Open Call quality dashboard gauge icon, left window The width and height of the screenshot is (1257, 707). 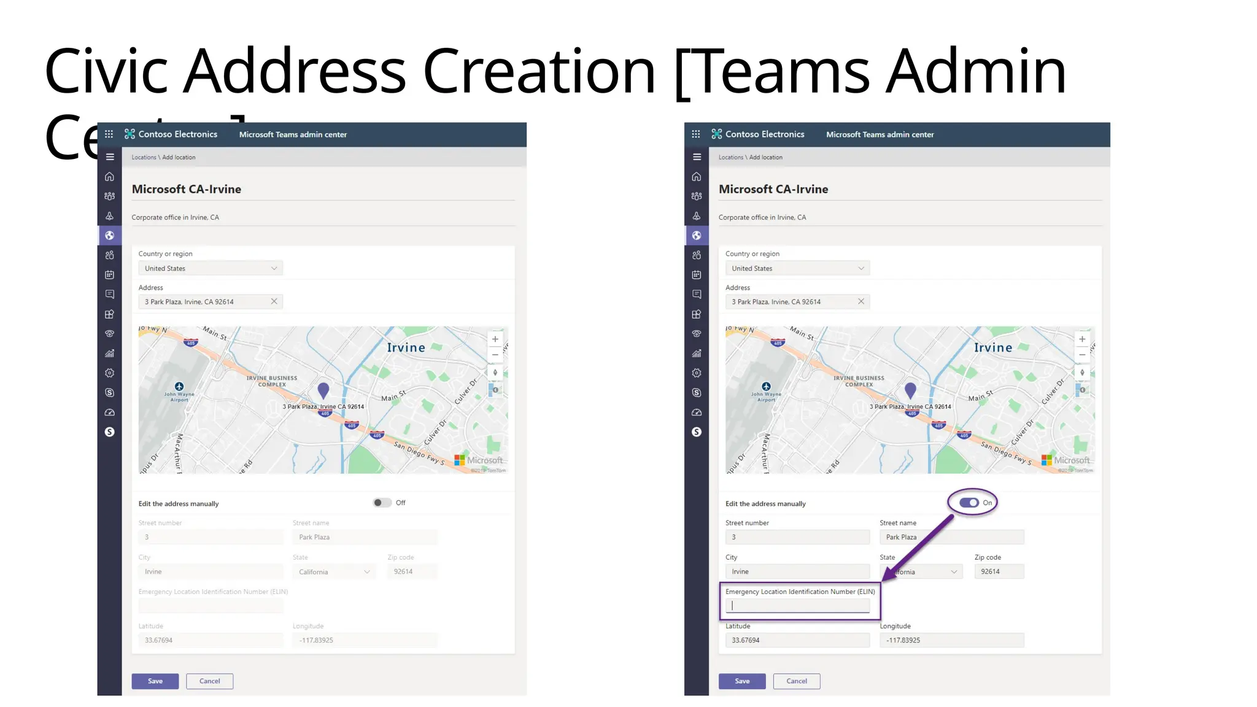point(109,412)
